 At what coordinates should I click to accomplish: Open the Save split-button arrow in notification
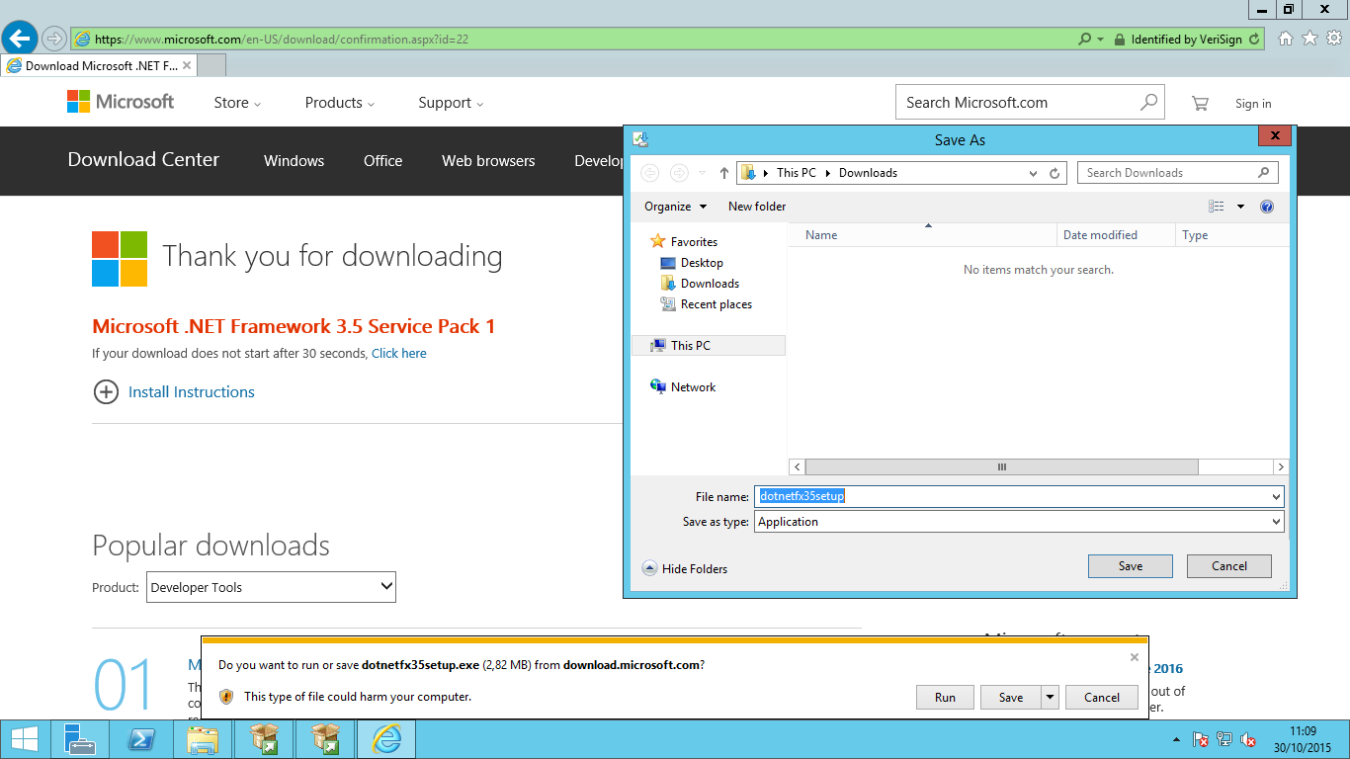[1049, 697]
